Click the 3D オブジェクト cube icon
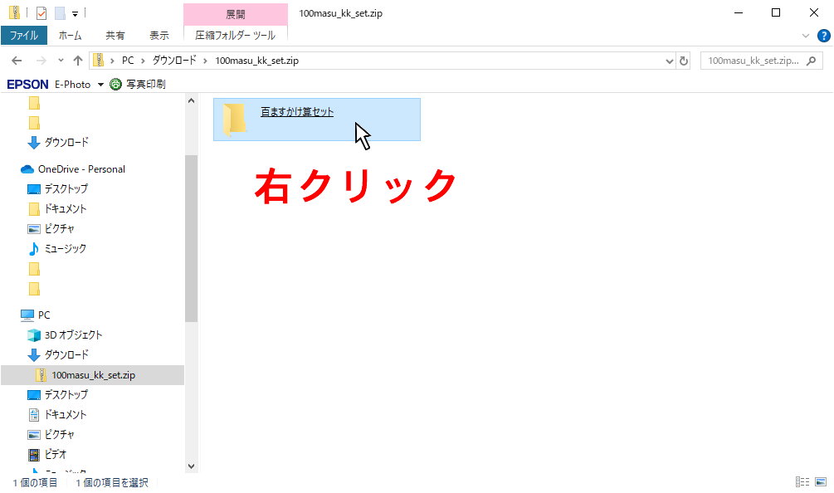 click(x=33, y=335)
